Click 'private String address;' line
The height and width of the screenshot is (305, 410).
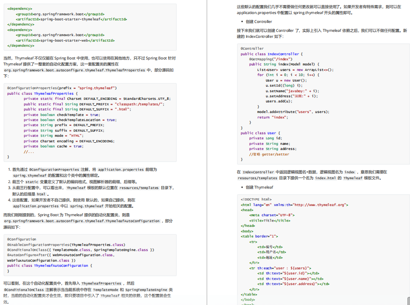click(x=273, y=149)
